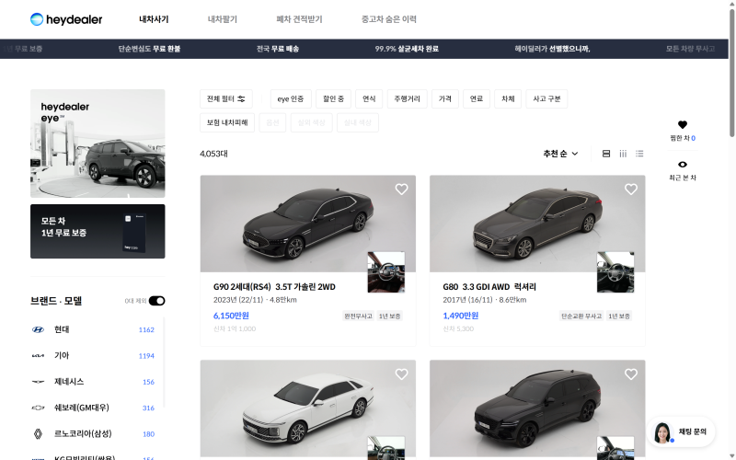This screenshot has height=460, width=736.
Task: Open the 중고차 숨은 이력 tab
Action: pyautogui.click(x=388, y=19)
